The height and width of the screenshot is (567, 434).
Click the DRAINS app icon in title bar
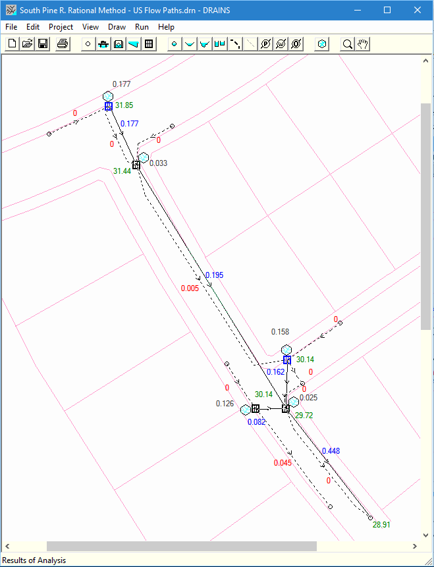(11, 10)
